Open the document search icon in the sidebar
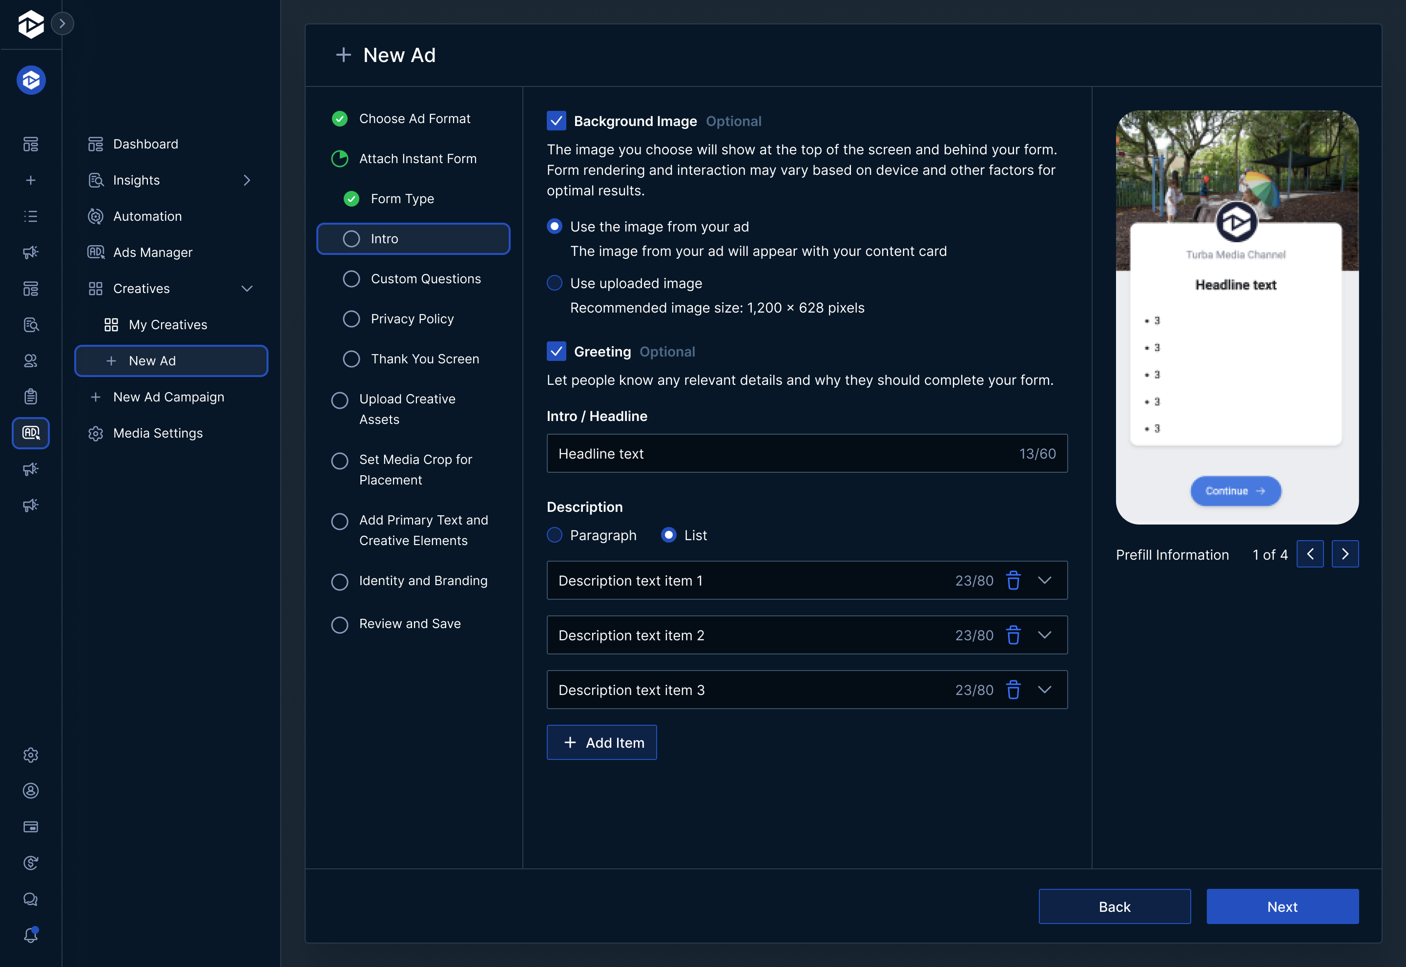The height and width of the screenshot is (967, 1406). [x=30, y=324]
